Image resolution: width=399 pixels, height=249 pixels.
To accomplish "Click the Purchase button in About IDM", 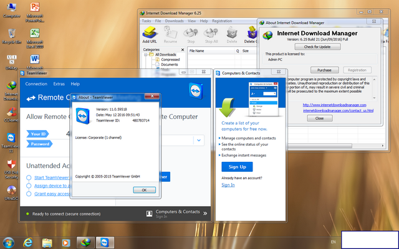I will 324,70.
